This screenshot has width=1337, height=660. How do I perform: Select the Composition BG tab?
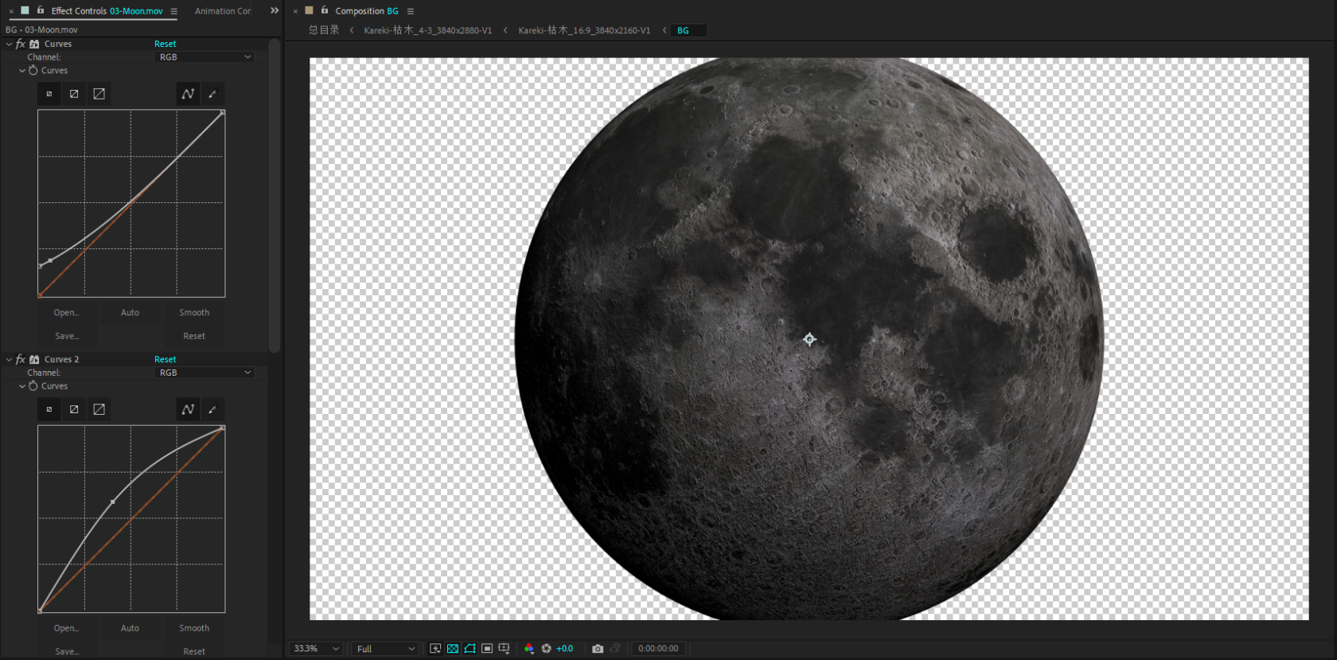[x=366, y=11]
